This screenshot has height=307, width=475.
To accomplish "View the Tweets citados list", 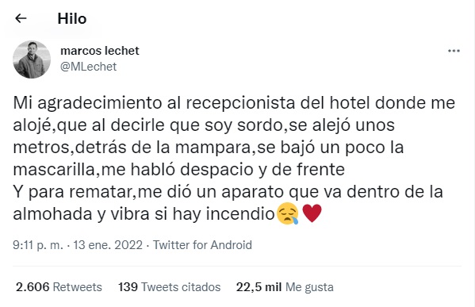I will point(170,287).
